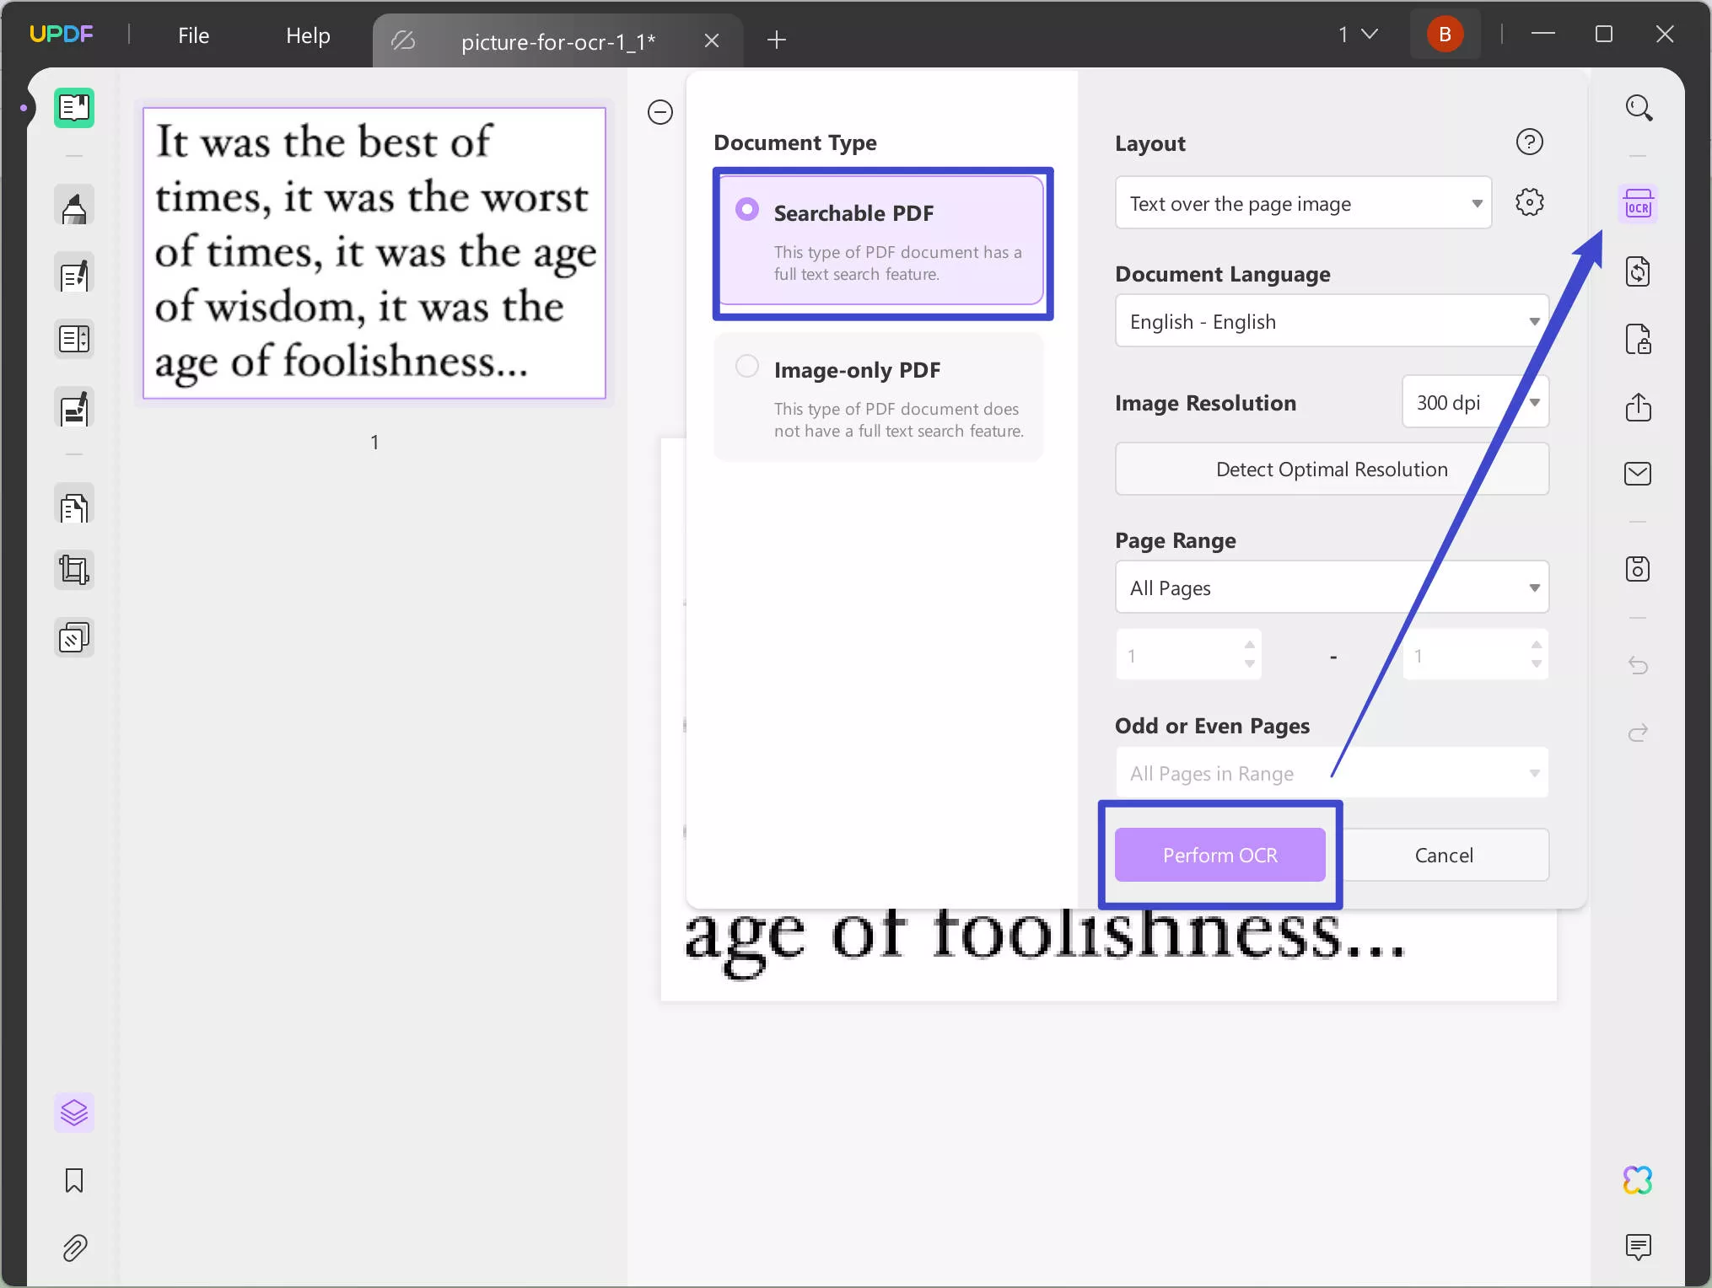Open the Protect PDF lock icon
1712x1288 pixels.
[x=1638, y=339]
